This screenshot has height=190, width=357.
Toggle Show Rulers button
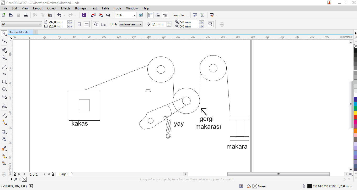pos(150,15)
